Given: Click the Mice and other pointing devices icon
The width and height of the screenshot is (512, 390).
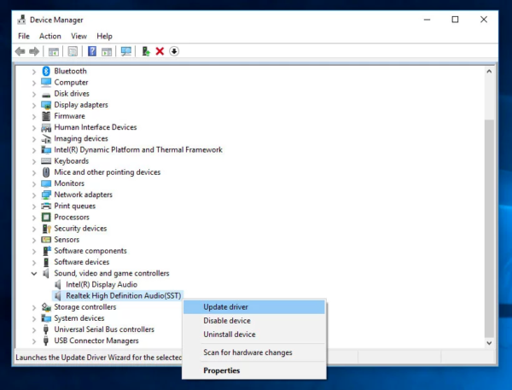Looking at the screenshot, I should [x=46, y=172].
